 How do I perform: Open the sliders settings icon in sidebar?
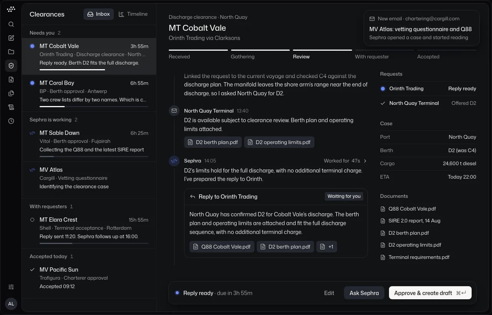[11, 287]
